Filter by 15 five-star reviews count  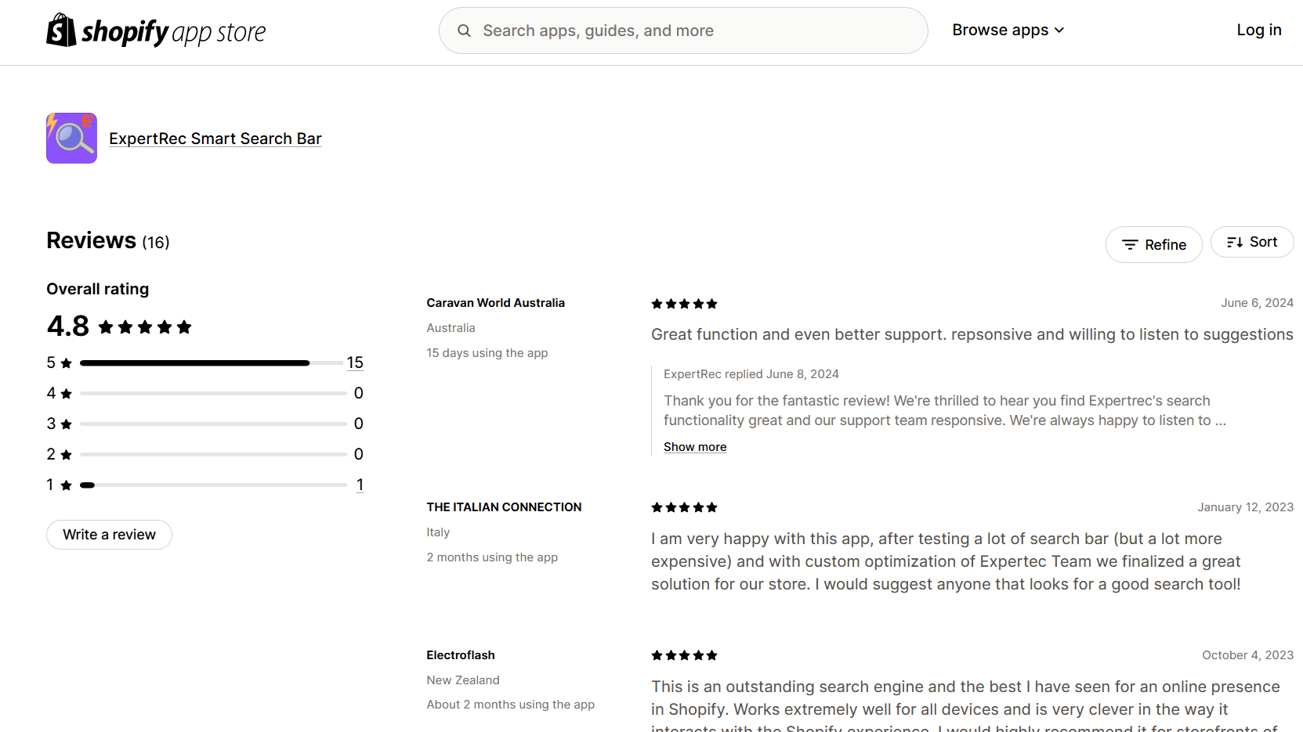click(x=355, y=362)
